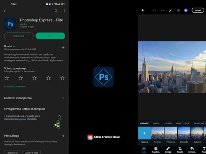The image size is (206, 154).
Task: Switch to BIANCO E NERO filter tab
Action: 183,123
